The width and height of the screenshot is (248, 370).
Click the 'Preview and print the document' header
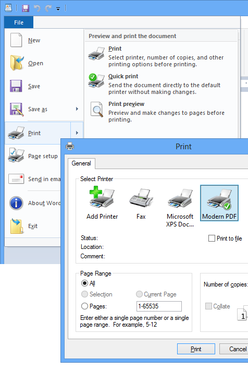[132, 36]
